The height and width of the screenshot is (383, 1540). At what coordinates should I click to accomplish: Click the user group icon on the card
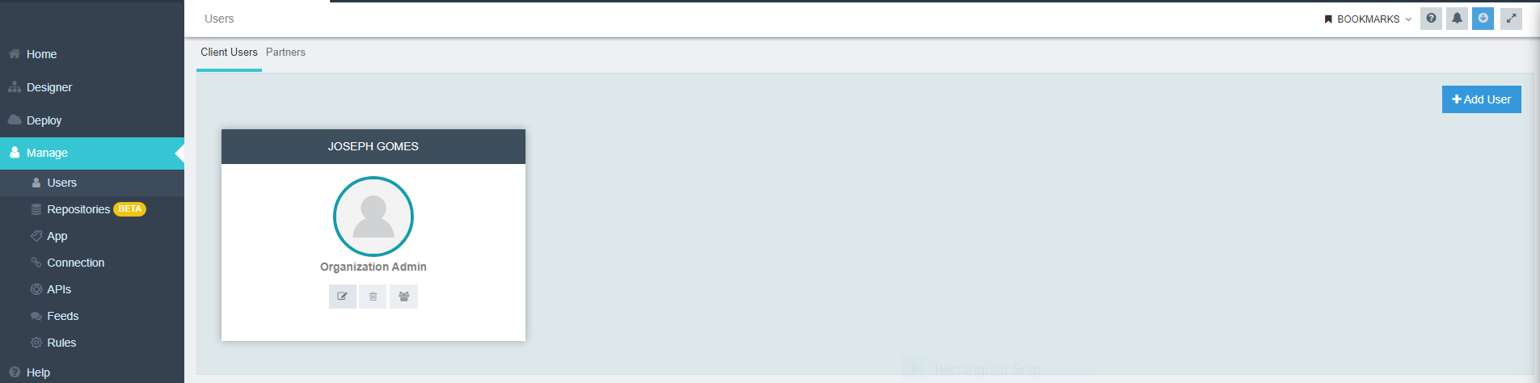pyautogui.click(x=403, y=297)
